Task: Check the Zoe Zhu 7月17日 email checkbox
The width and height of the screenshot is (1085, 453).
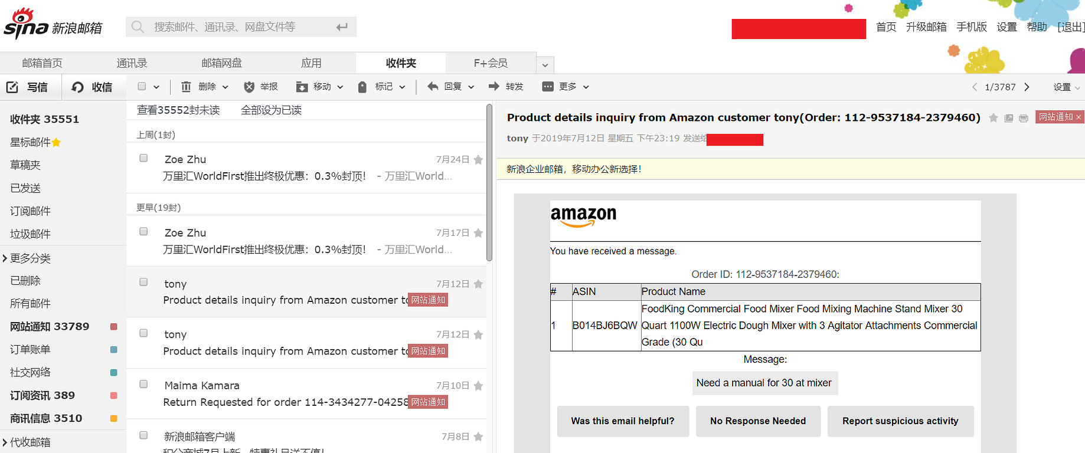Action: click(143, 231)
